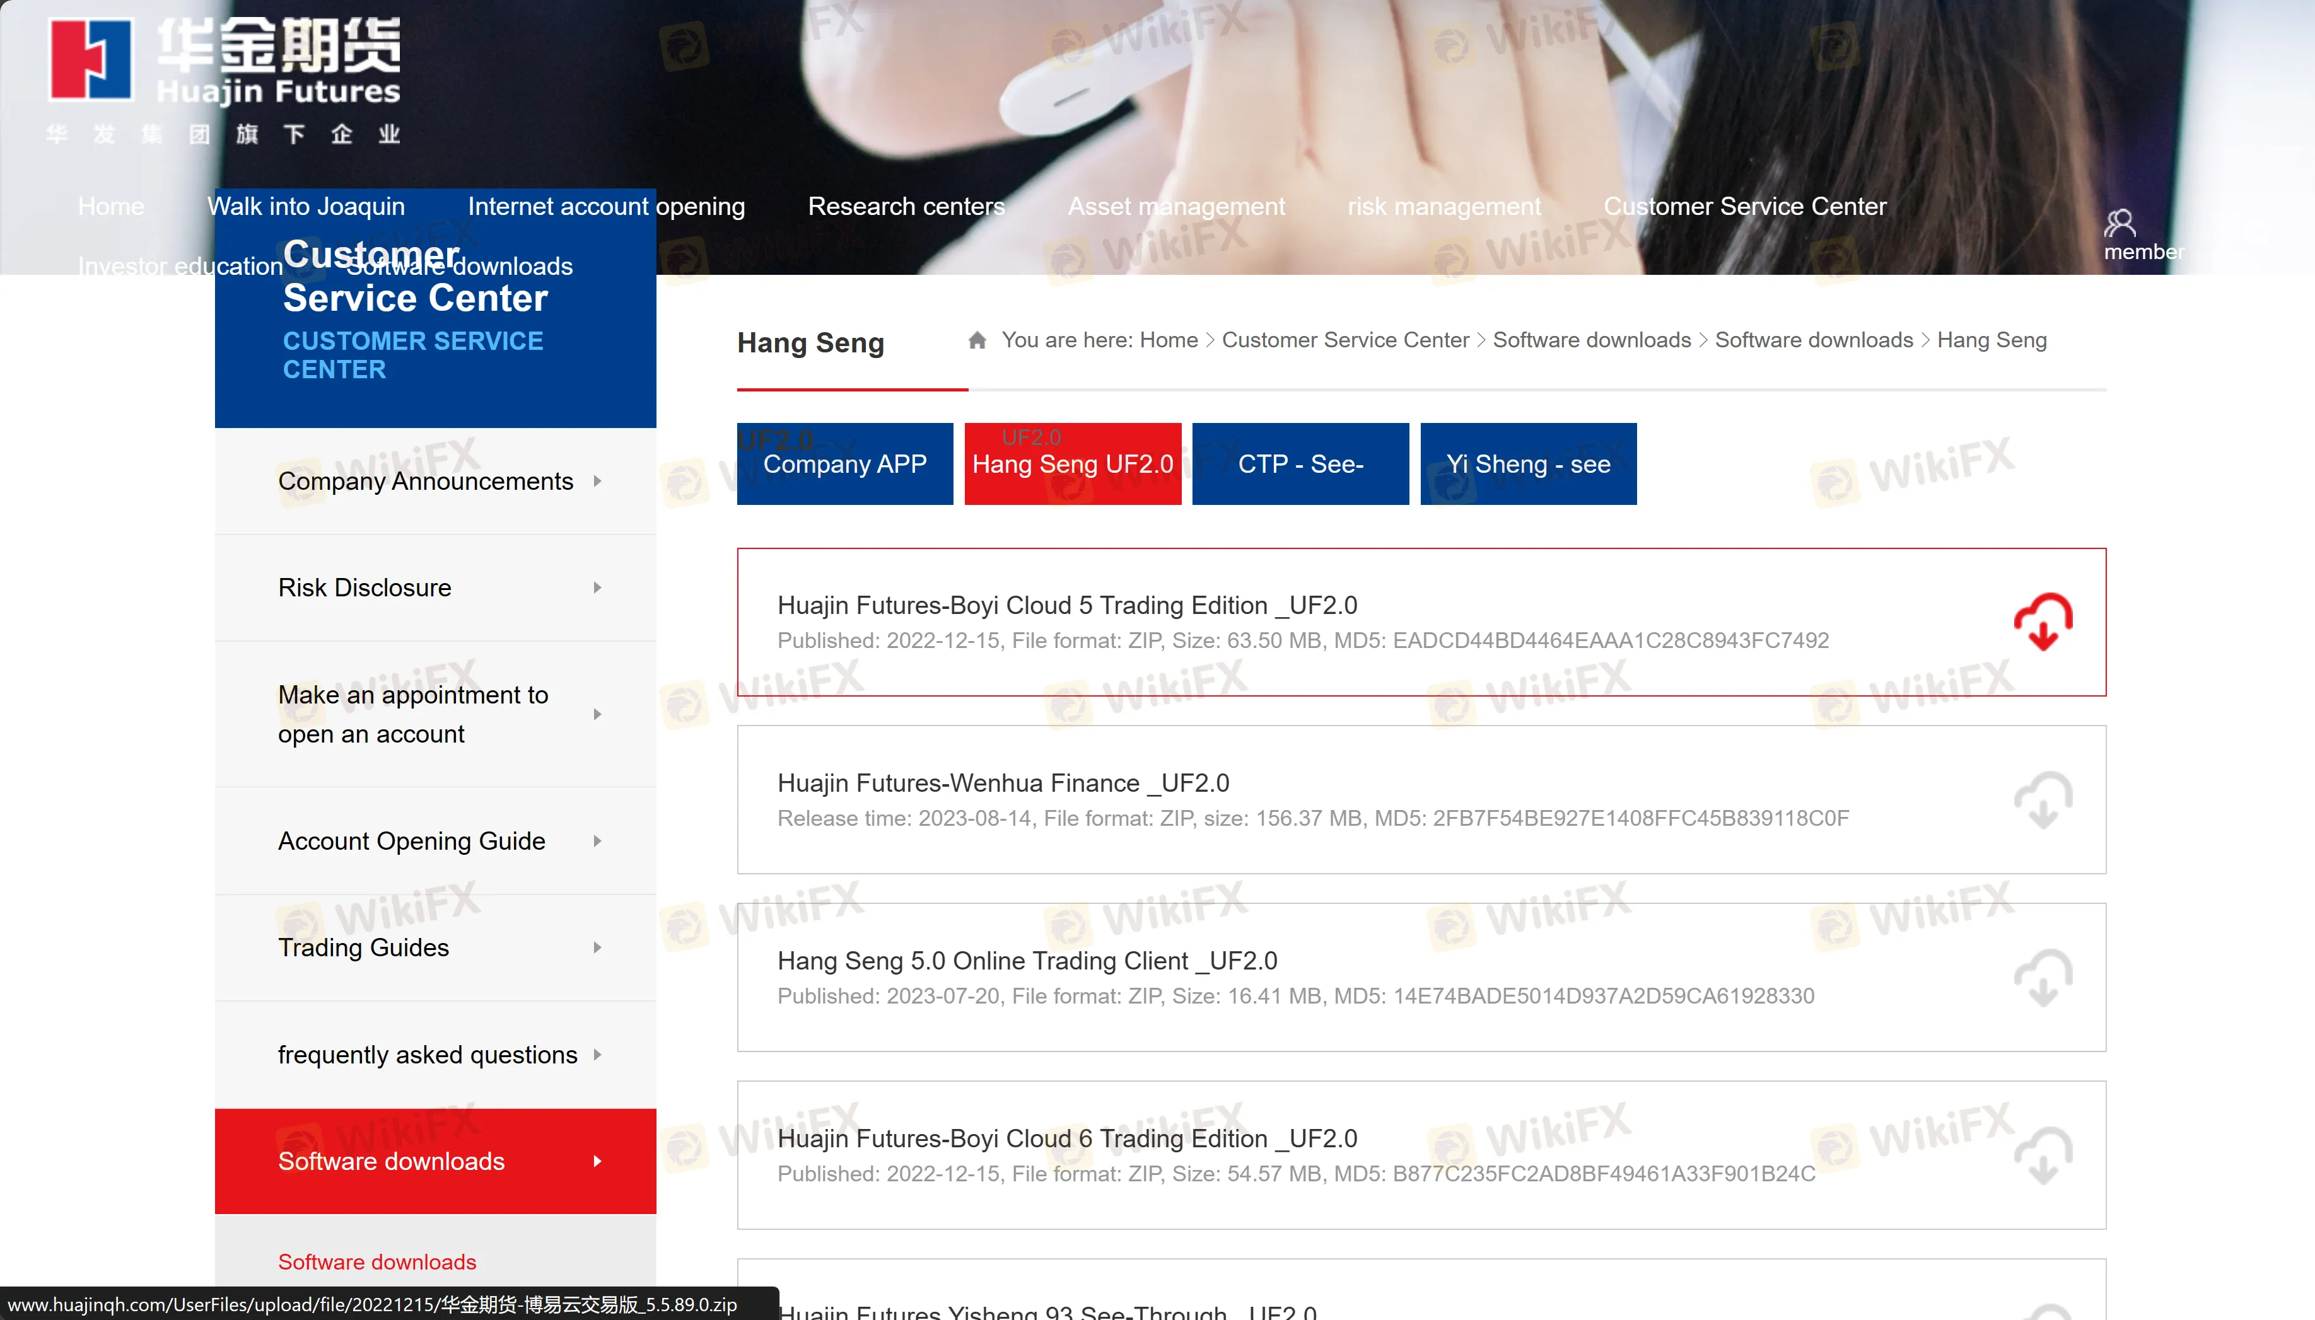Expand Risk Disclosure sidebar arrow
Viewport: 2315px width, 1320px height.
pos(598,588)
